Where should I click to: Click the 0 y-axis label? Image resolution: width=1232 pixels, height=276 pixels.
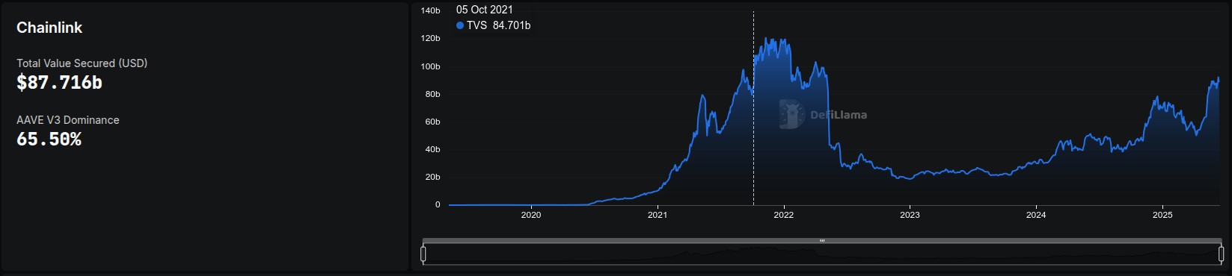point(438,204)
